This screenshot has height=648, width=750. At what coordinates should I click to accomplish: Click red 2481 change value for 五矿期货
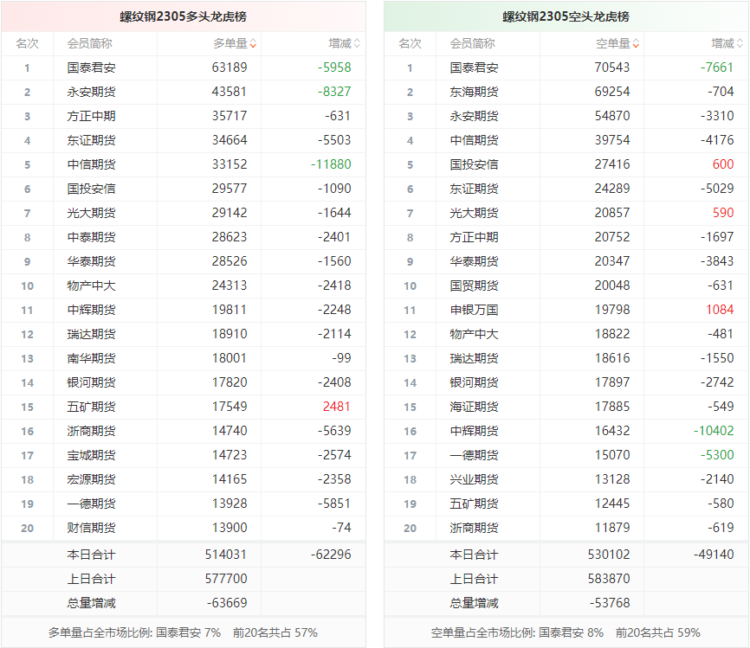click(x=336, y=407)
